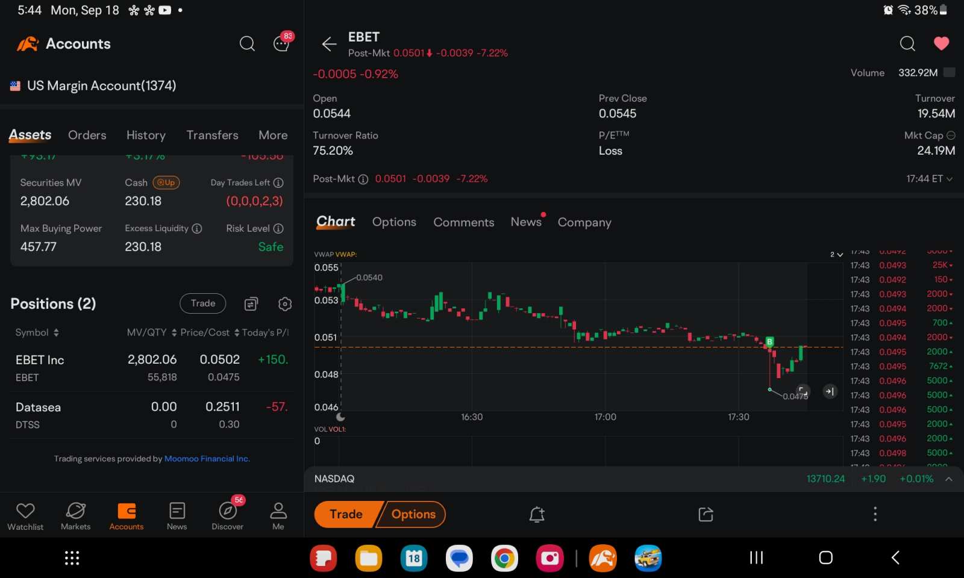Sort positions by Price/Cost
964x578 pixels.
210,332
